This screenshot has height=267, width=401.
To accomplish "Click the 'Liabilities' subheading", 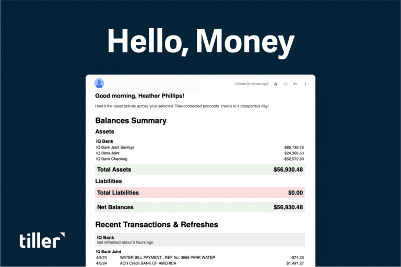I will coord(109,181).
